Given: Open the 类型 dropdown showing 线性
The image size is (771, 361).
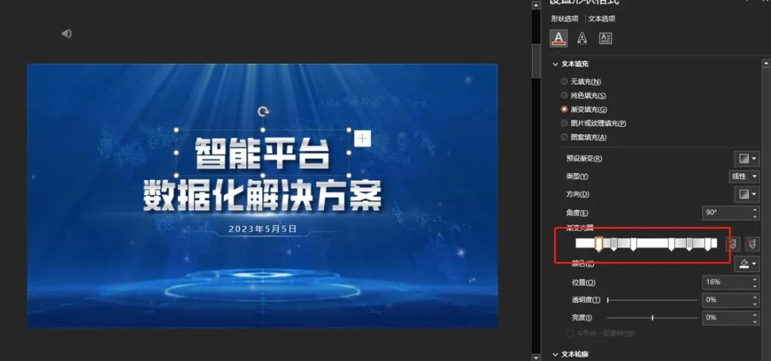Looking at the screenshot, I should coord(744,176).
